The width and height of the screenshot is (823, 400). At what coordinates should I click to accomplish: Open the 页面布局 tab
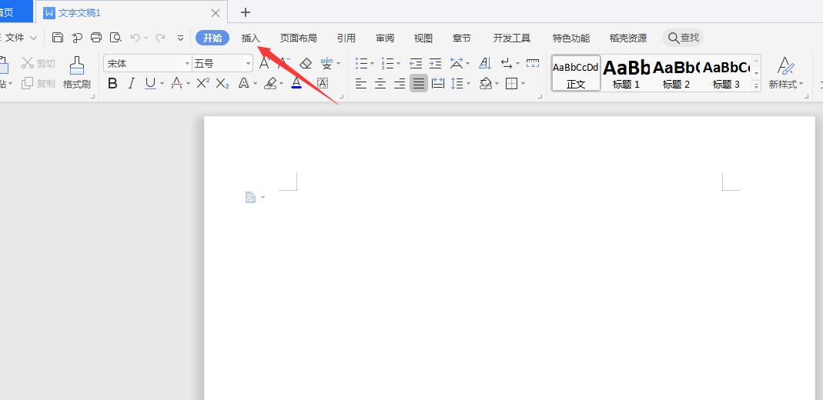298,38
